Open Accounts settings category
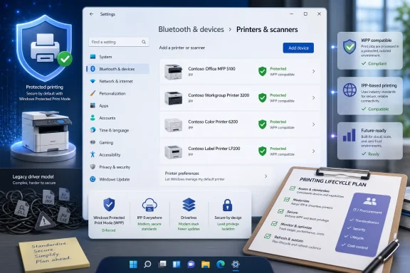This screenshot has height=273, width=410. click(x=118, y=118)
